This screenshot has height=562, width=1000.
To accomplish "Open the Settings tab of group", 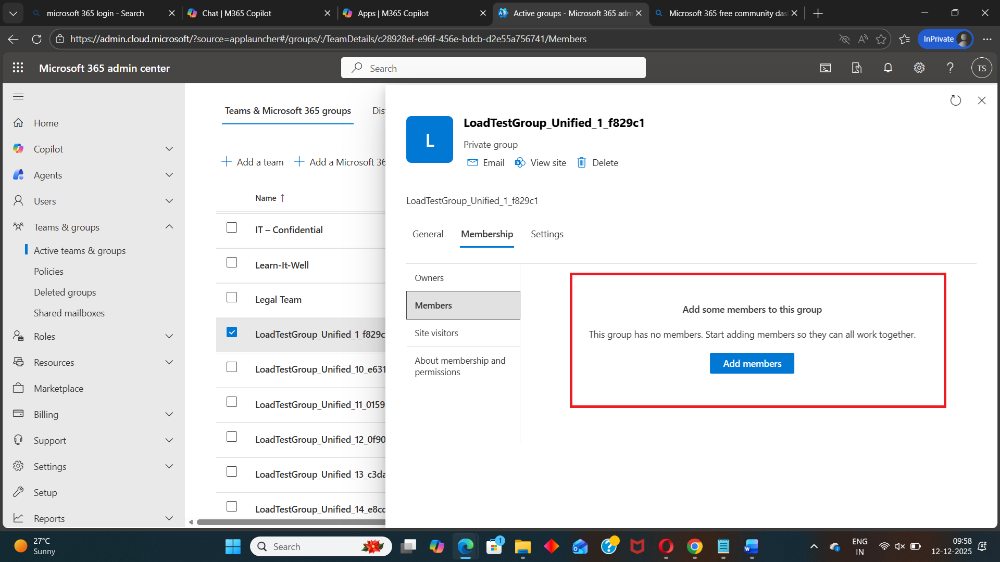I will point(547,234).
